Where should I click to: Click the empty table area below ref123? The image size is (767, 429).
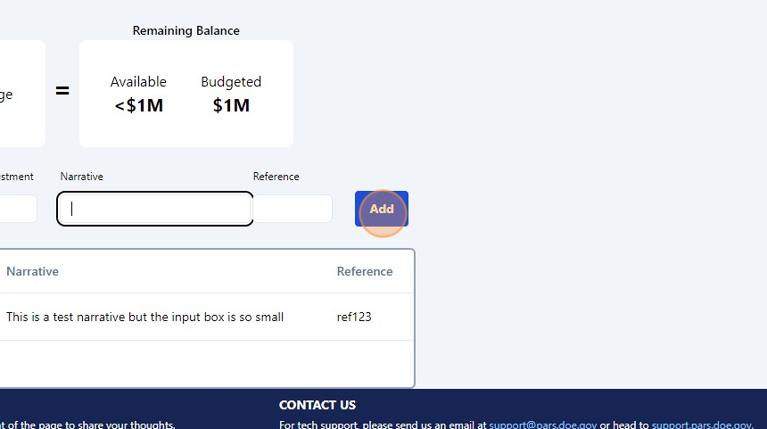[x=205, y=363]
